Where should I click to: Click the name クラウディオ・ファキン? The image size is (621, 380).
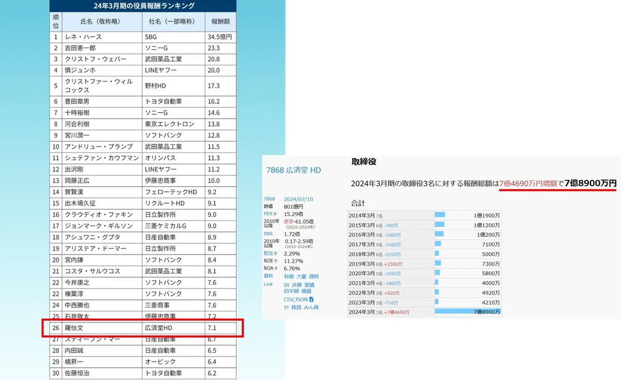click(99, 215)
